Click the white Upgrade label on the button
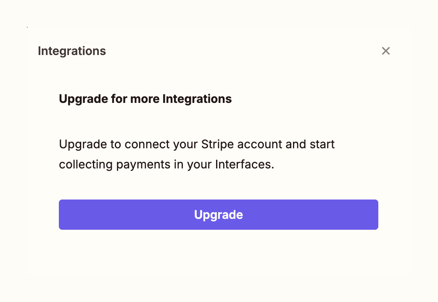This screenshot has height=302, width=438. click(219, 215)
